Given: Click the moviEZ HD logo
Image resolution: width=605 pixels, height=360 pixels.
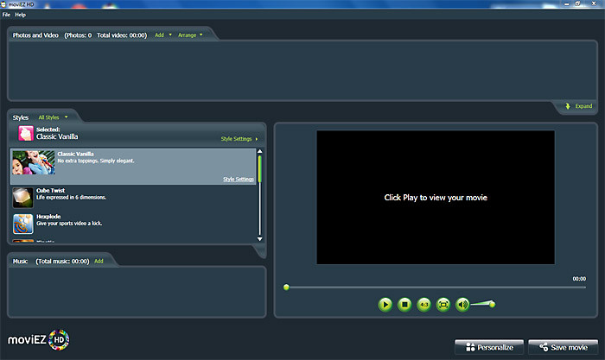Looking at the screenshot, I should (x=39, y=340).
